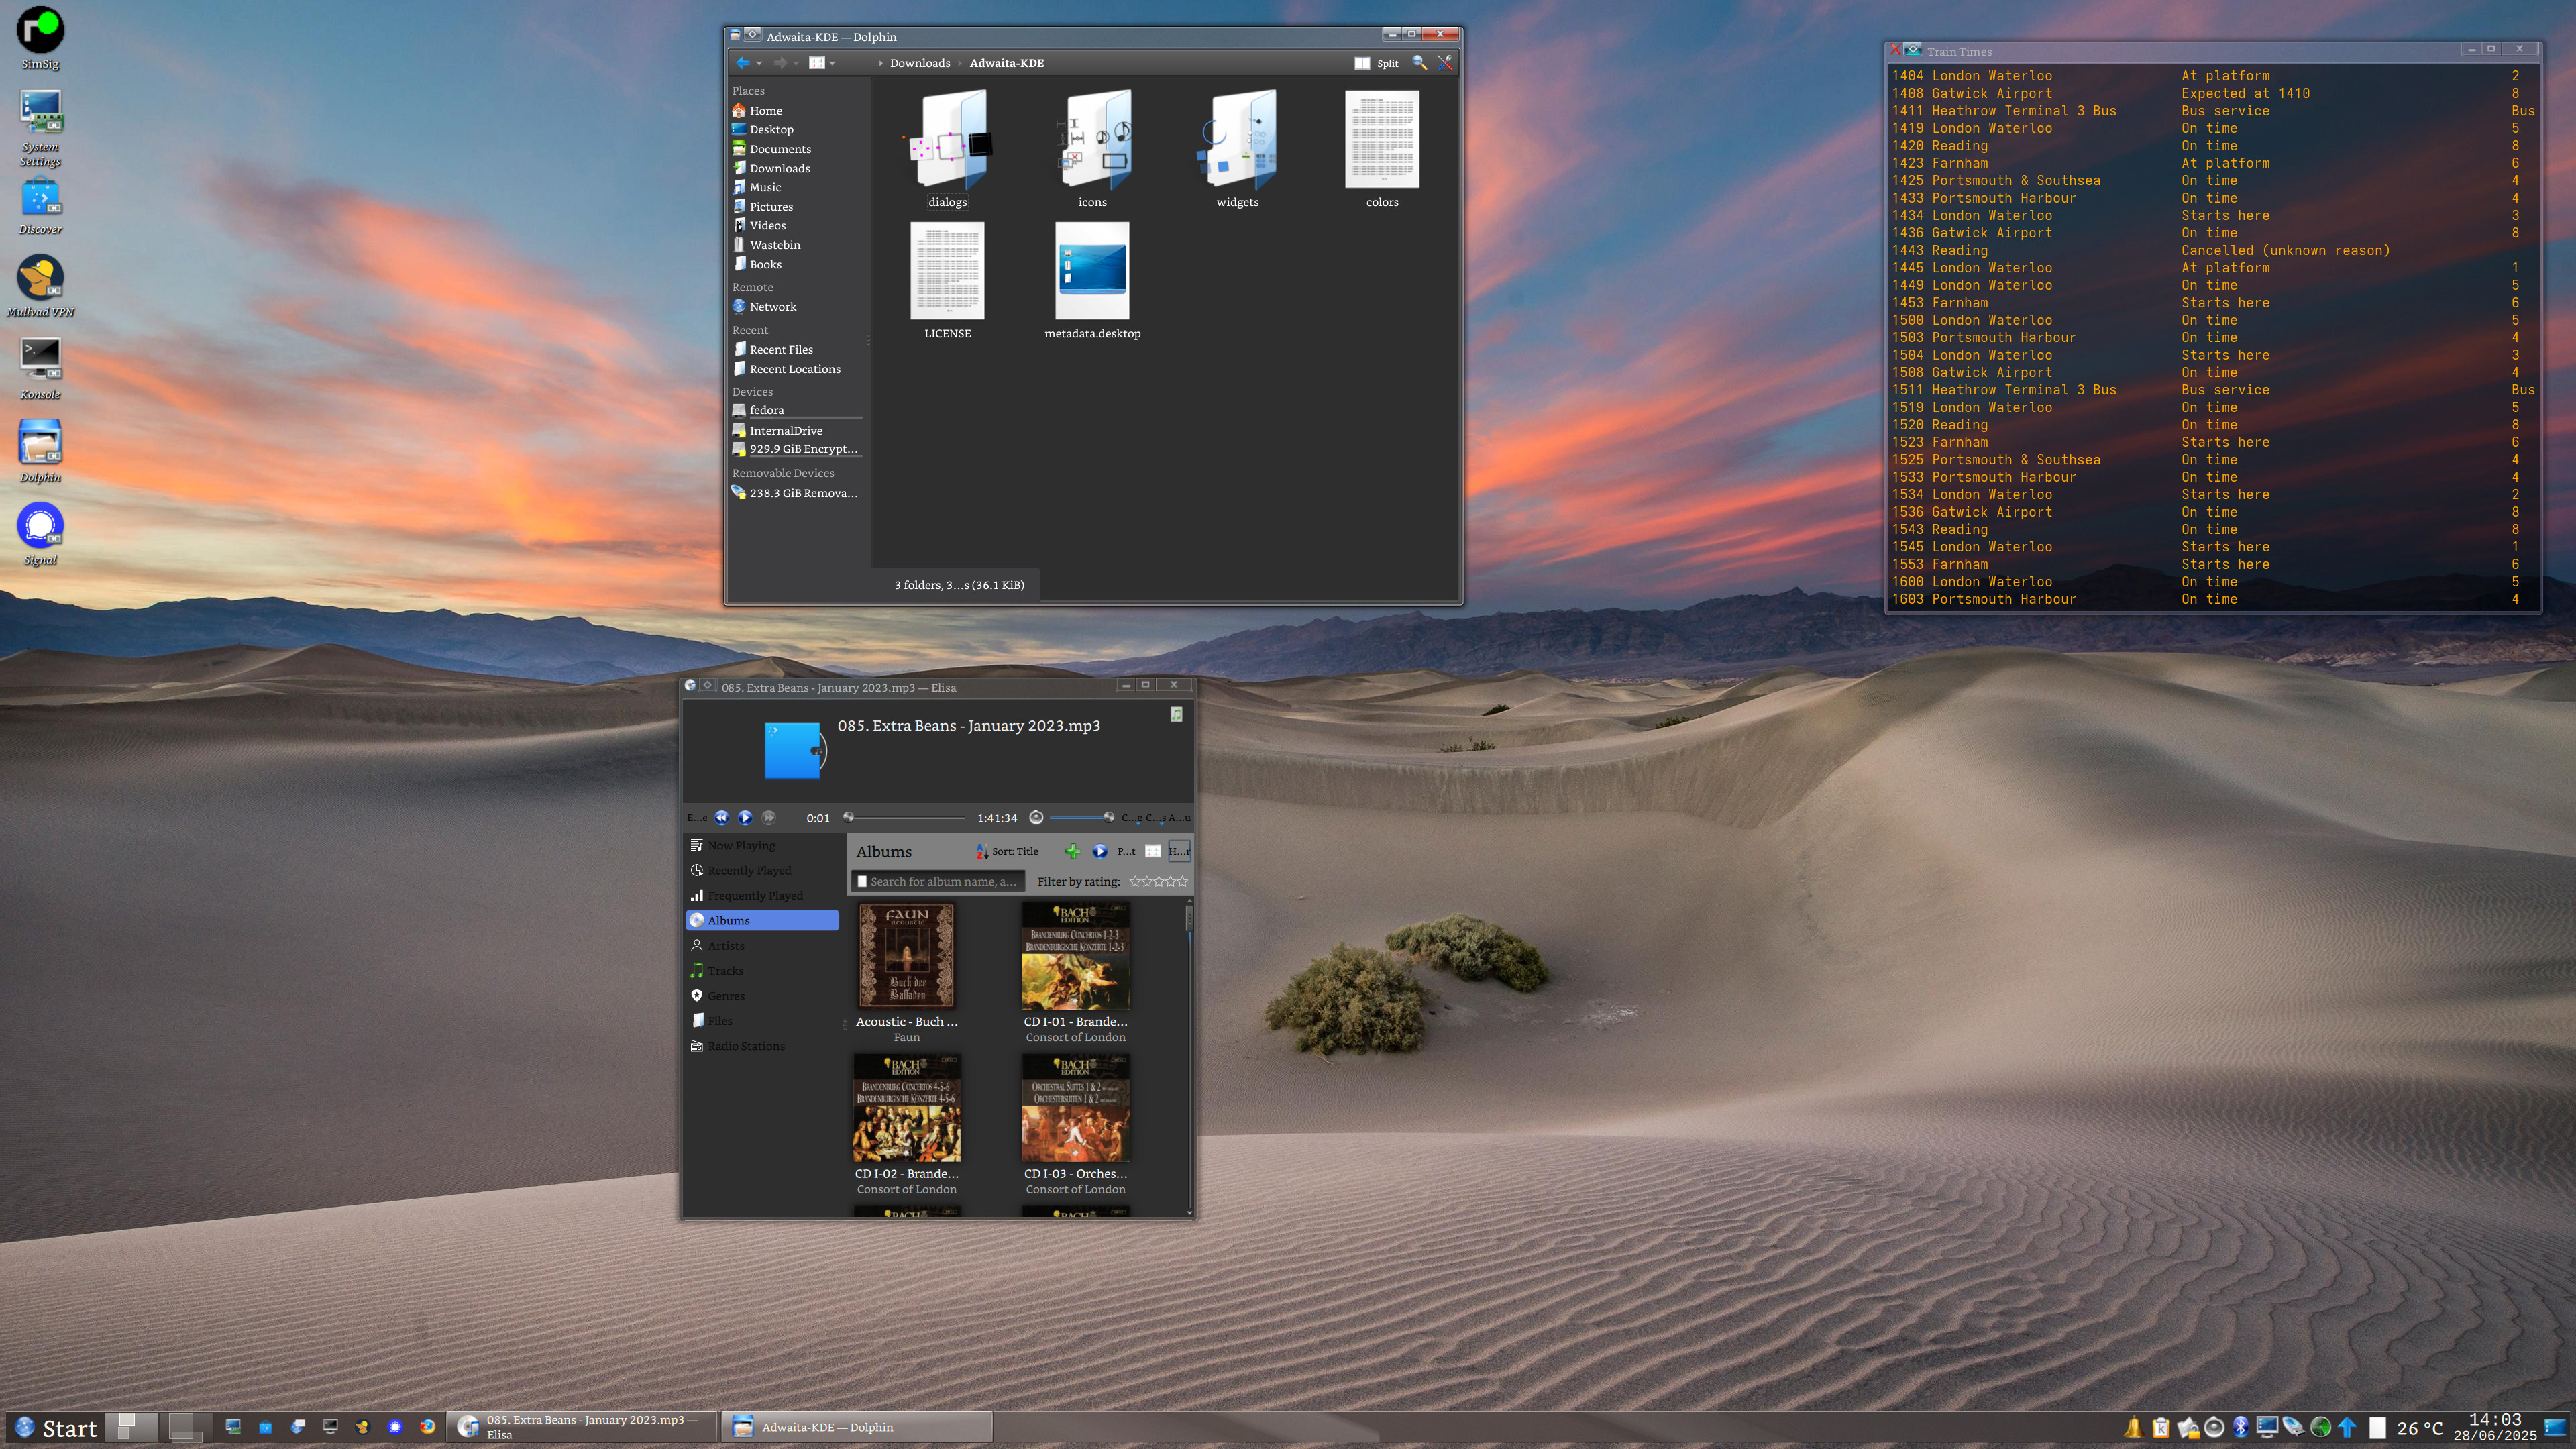Open the Forward button history dropdown arrow

[796, 63]
